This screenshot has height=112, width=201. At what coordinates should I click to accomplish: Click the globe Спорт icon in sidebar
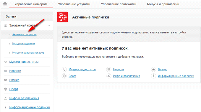pyautogui.click(x=6, y=89)
